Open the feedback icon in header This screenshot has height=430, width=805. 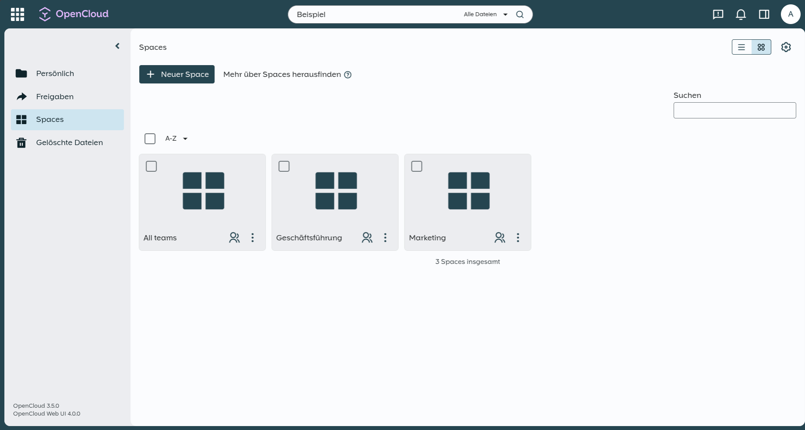(718, 14)
